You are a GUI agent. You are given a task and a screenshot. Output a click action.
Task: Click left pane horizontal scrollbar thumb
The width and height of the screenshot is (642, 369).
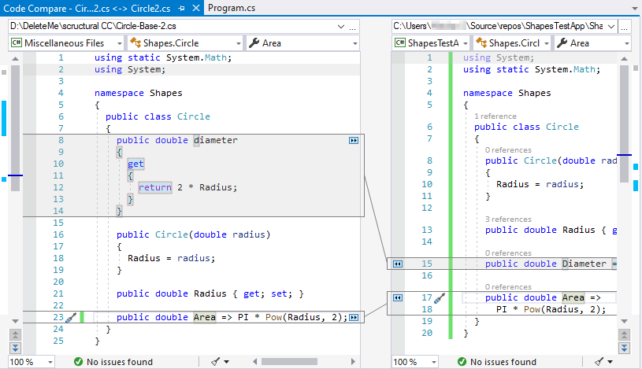click(x=289, y=362)
